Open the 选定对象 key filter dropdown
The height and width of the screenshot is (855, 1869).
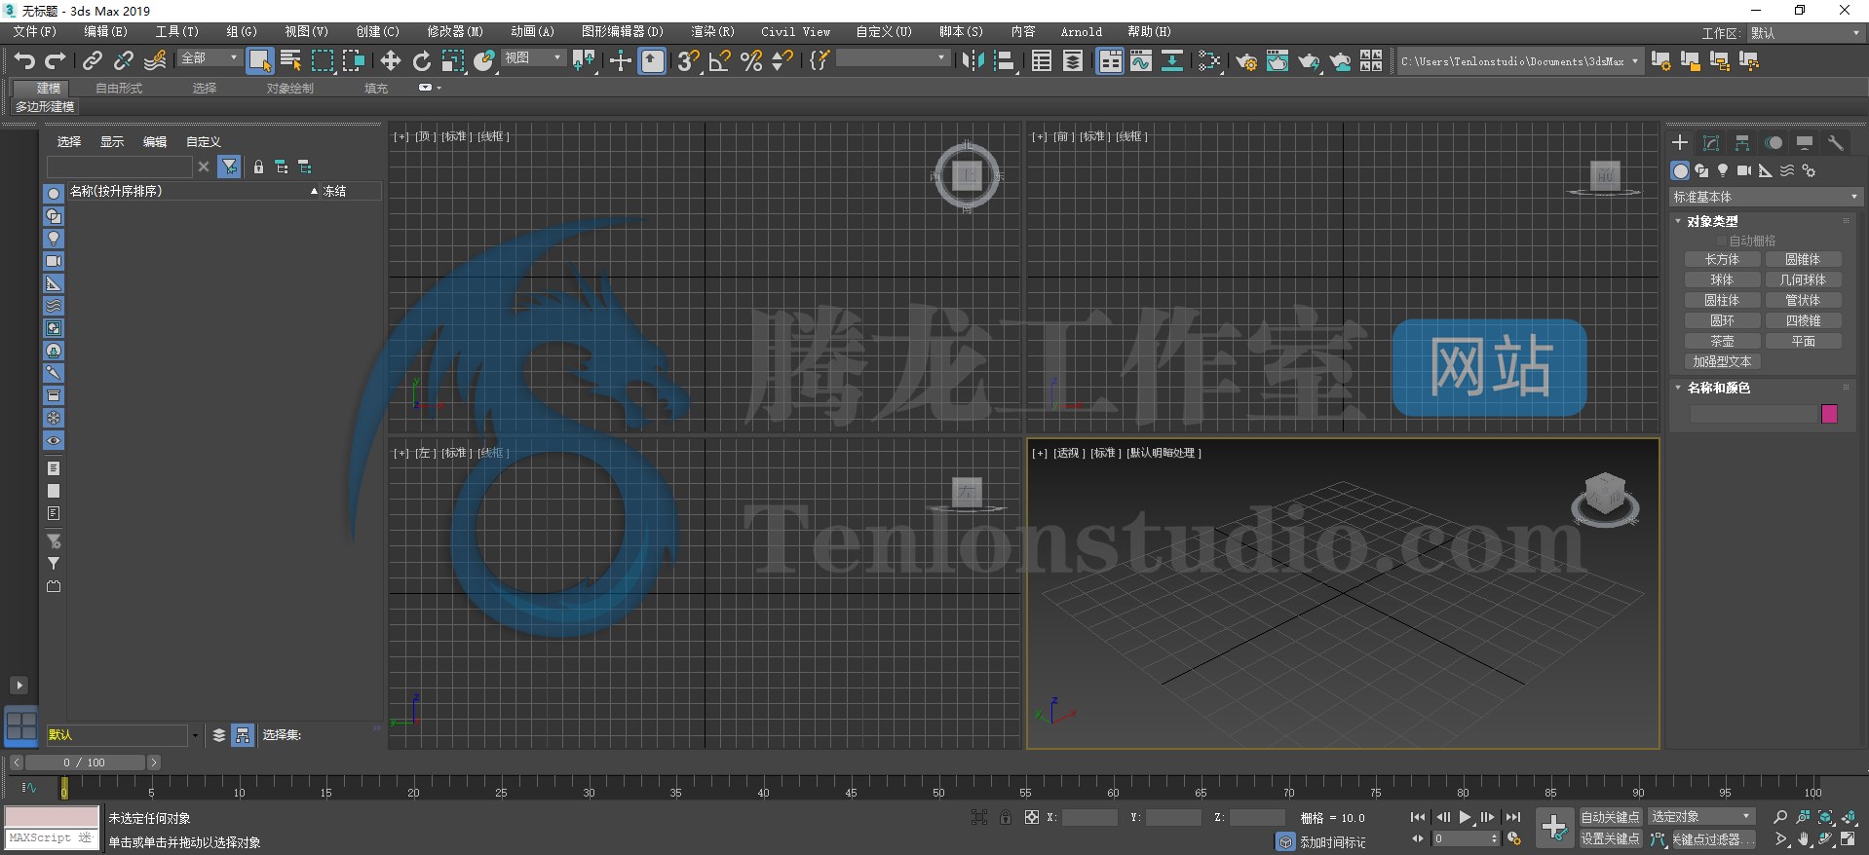coord(1700,817)
